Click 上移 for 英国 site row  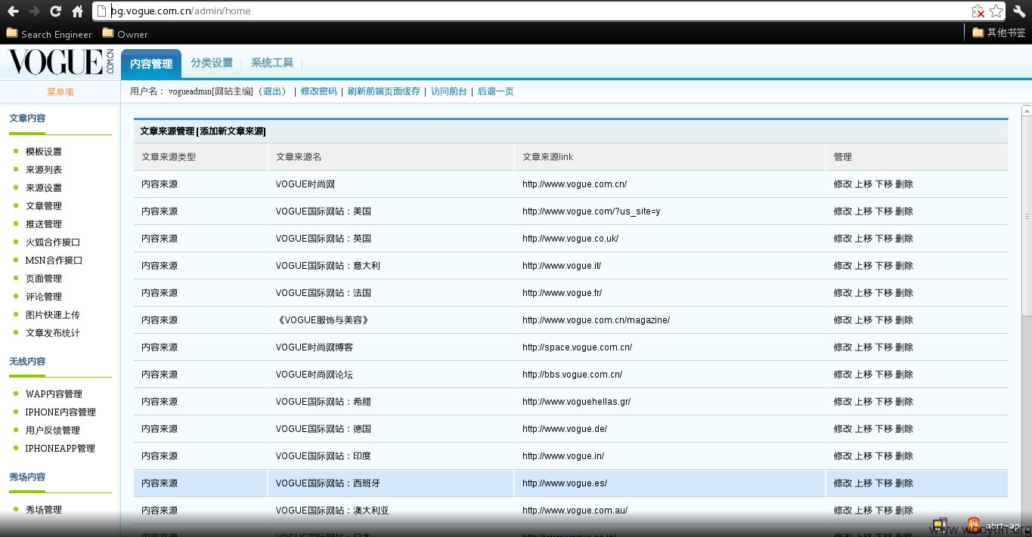(x=863, y=239)
